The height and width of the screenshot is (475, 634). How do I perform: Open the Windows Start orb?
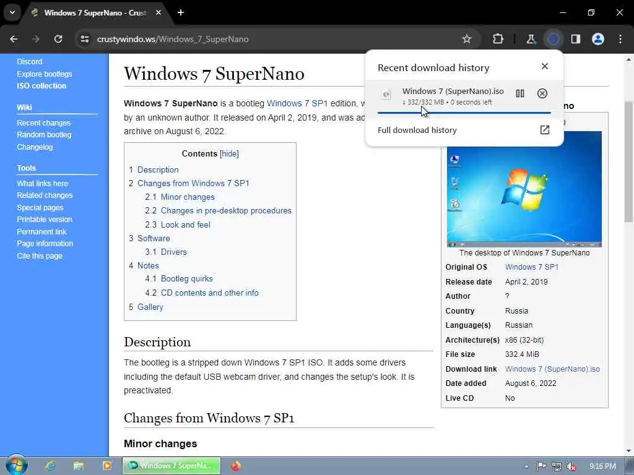pos(17,466)
